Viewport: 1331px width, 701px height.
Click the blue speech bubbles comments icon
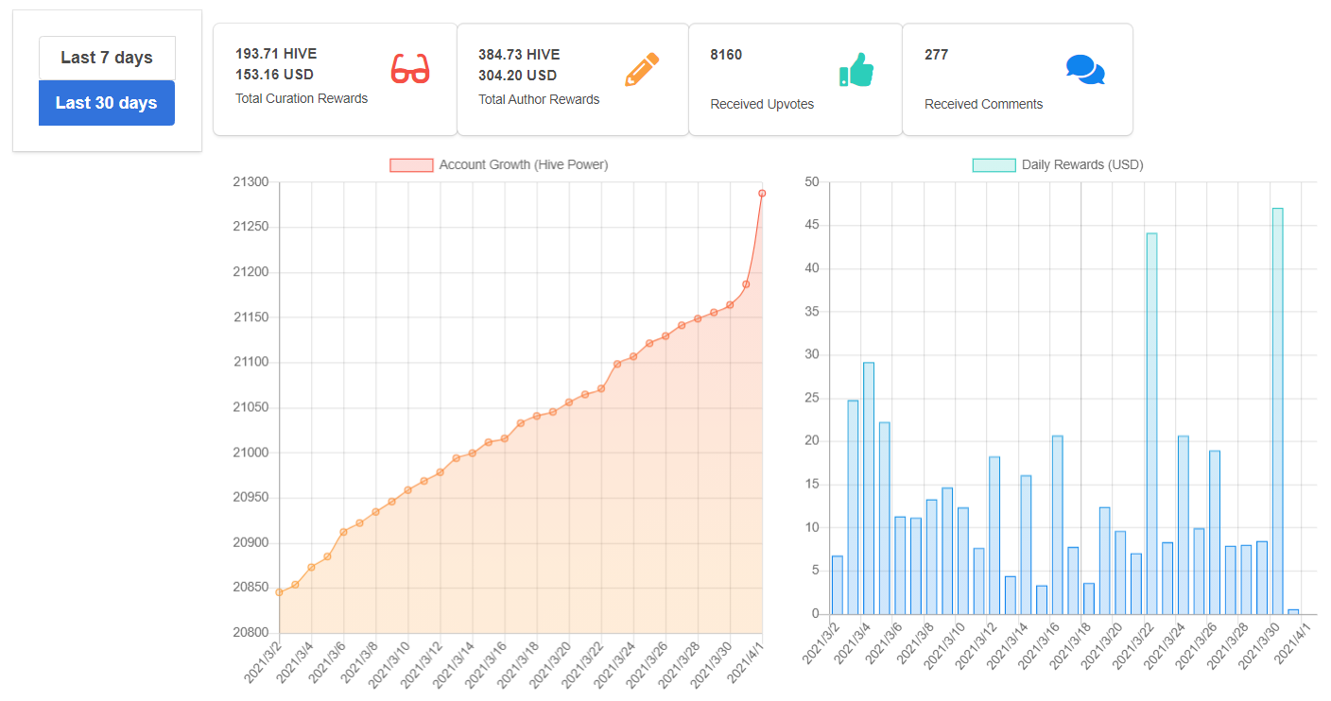(x=1085, y=70)
